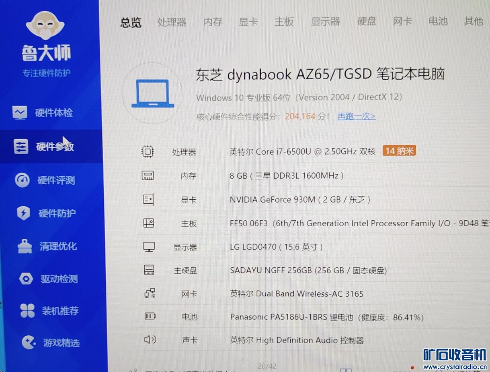This screenshot has height=372, width=490.
Task: Switch to the 处理器 tab
Action: 172,22
